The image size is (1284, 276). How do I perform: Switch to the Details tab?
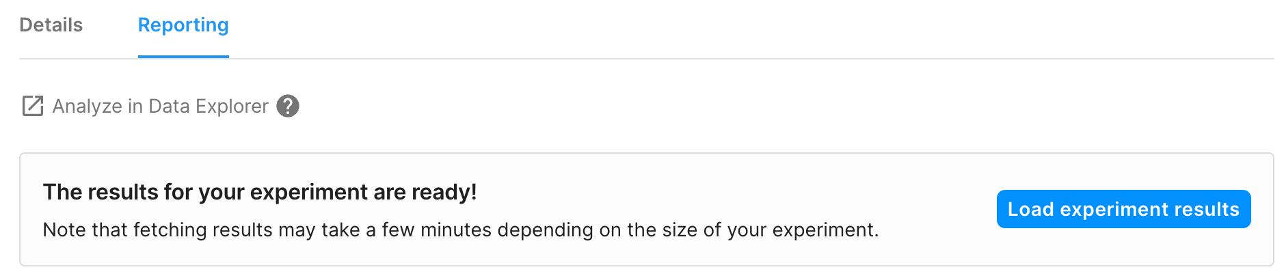tap(51, 25)
